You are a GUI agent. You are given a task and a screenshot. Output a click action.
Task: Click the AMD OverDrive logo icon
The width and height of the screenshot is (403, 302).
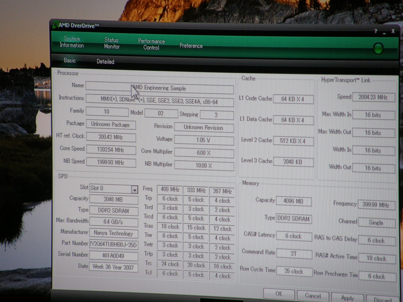[55, 25]
